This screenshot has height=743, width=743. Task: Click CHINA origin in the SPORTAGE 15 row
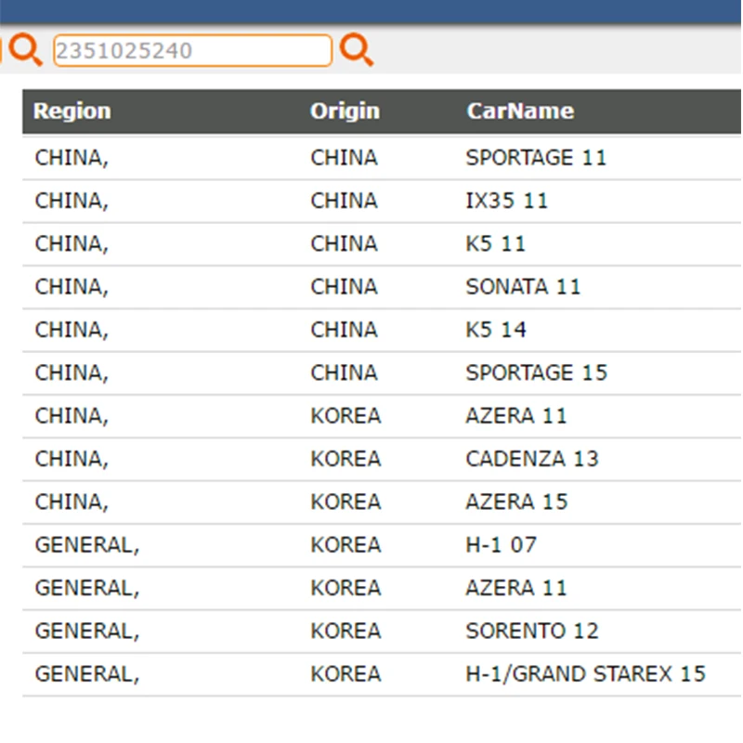pos(344,373)
